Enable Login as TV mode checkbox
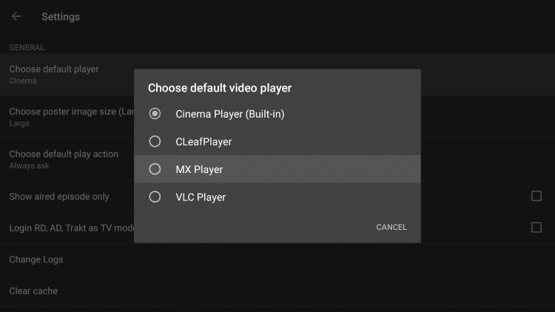 pyautogui.click(x=536, y=228)
